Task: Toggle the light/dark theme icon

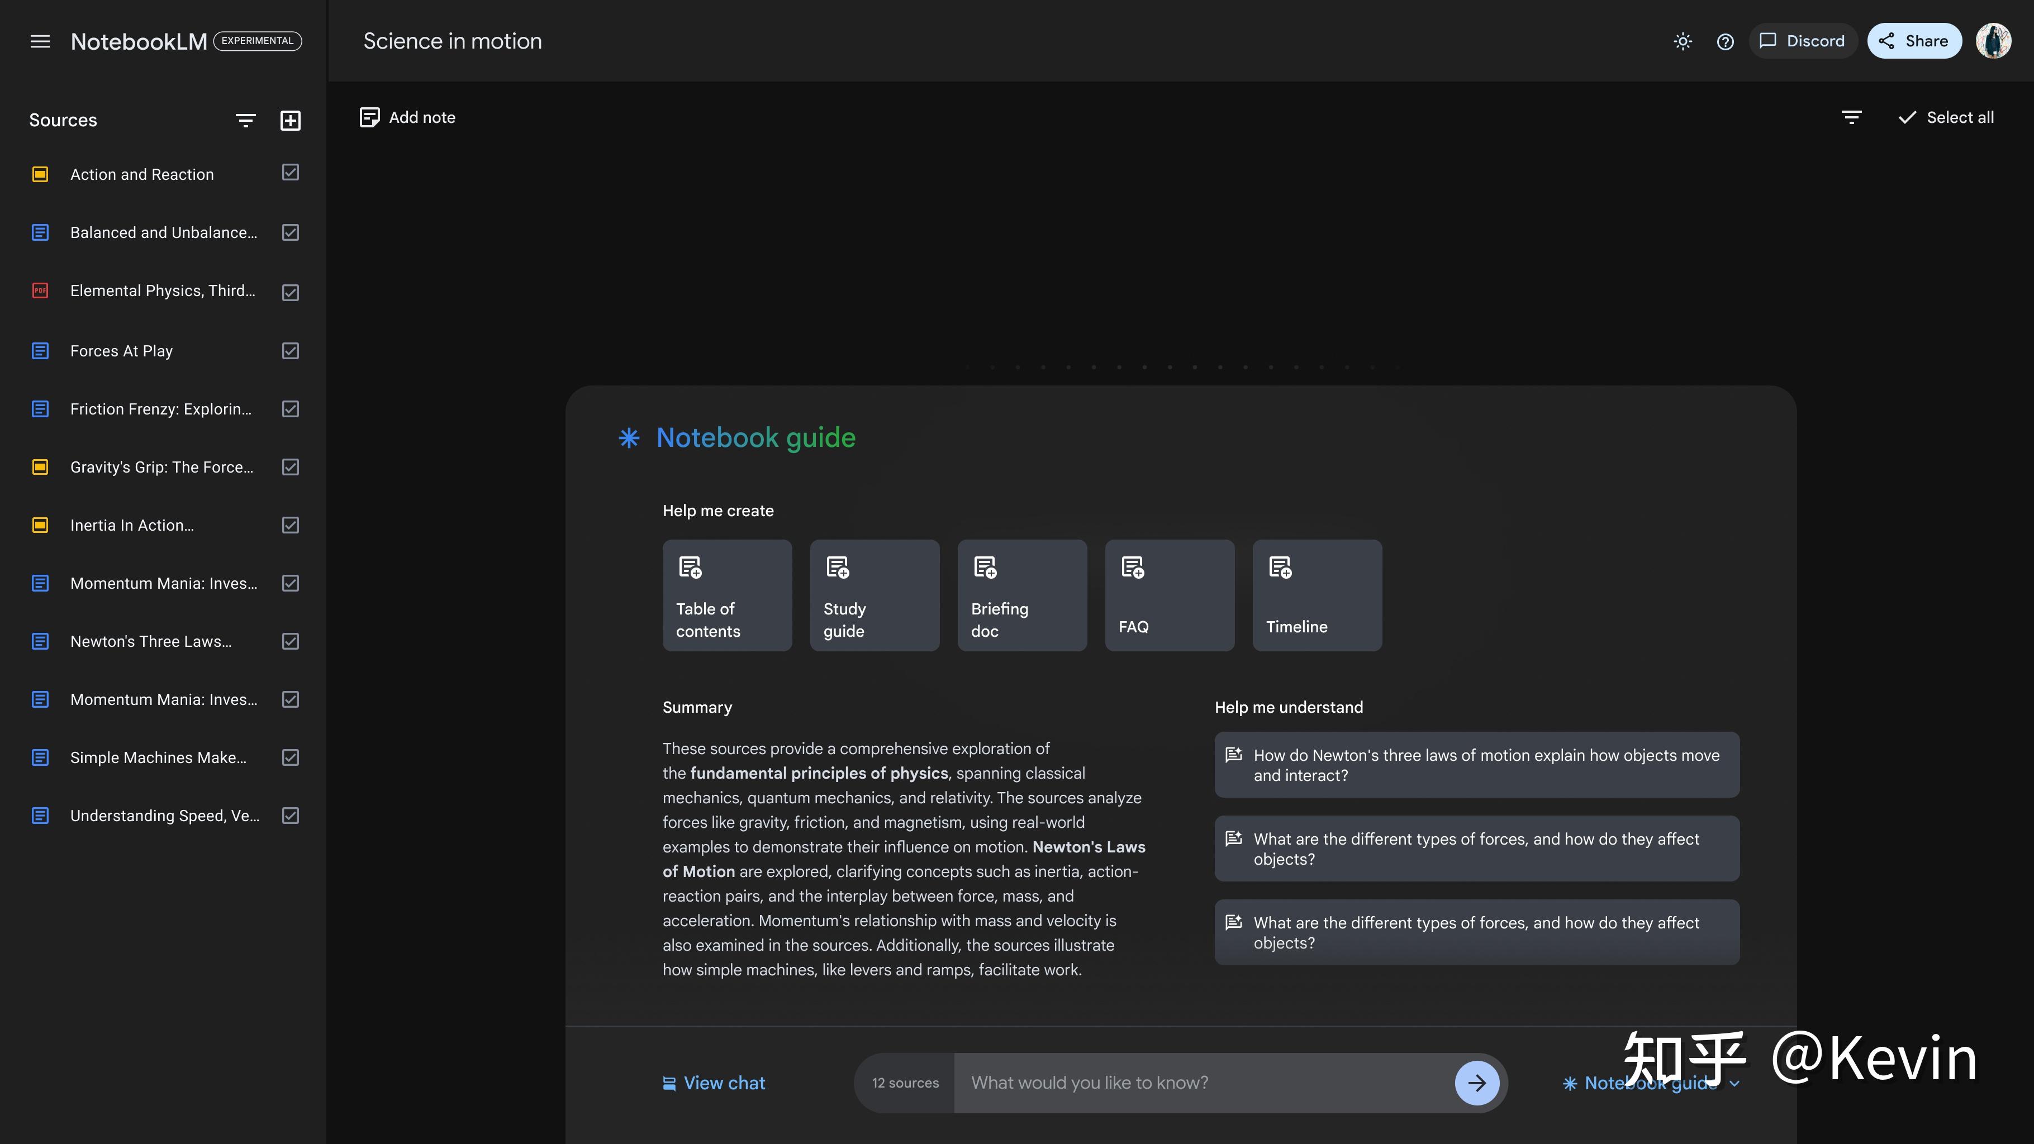Action: (x=1683, y=41)
